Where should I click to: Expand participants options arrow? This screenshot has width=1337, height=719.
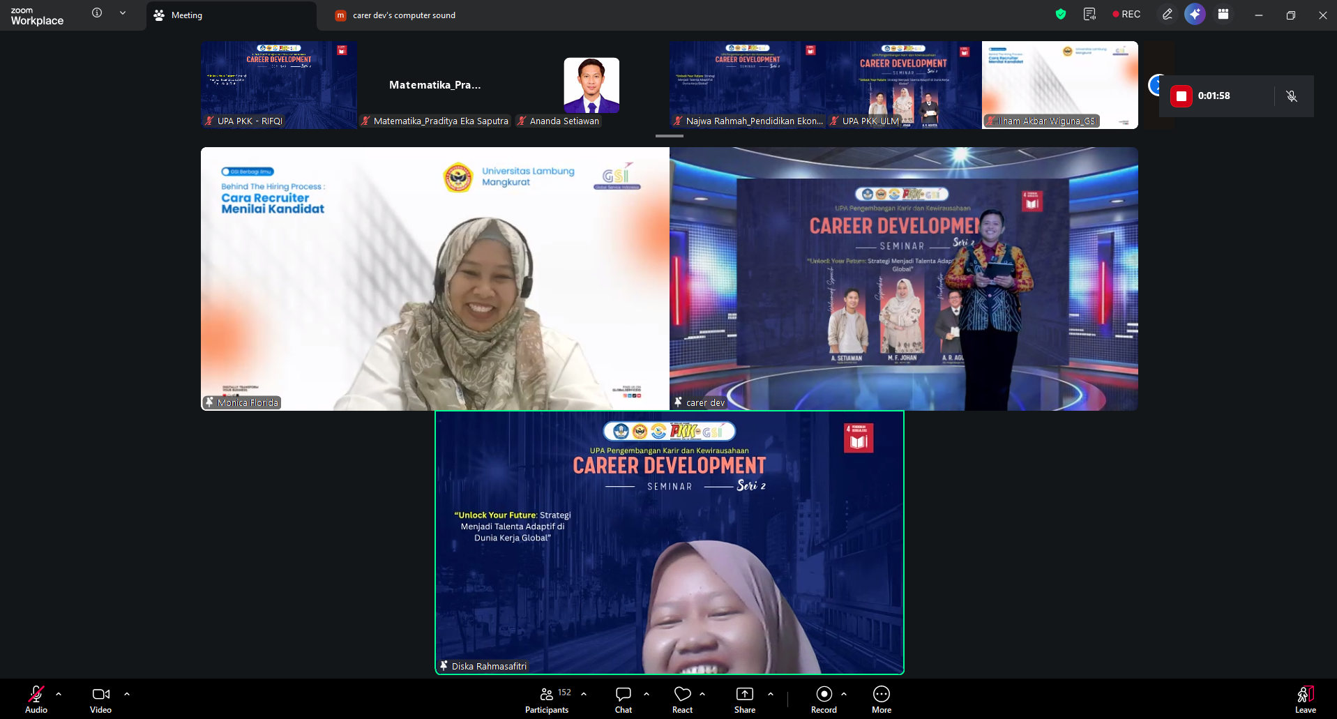point(584,694)
